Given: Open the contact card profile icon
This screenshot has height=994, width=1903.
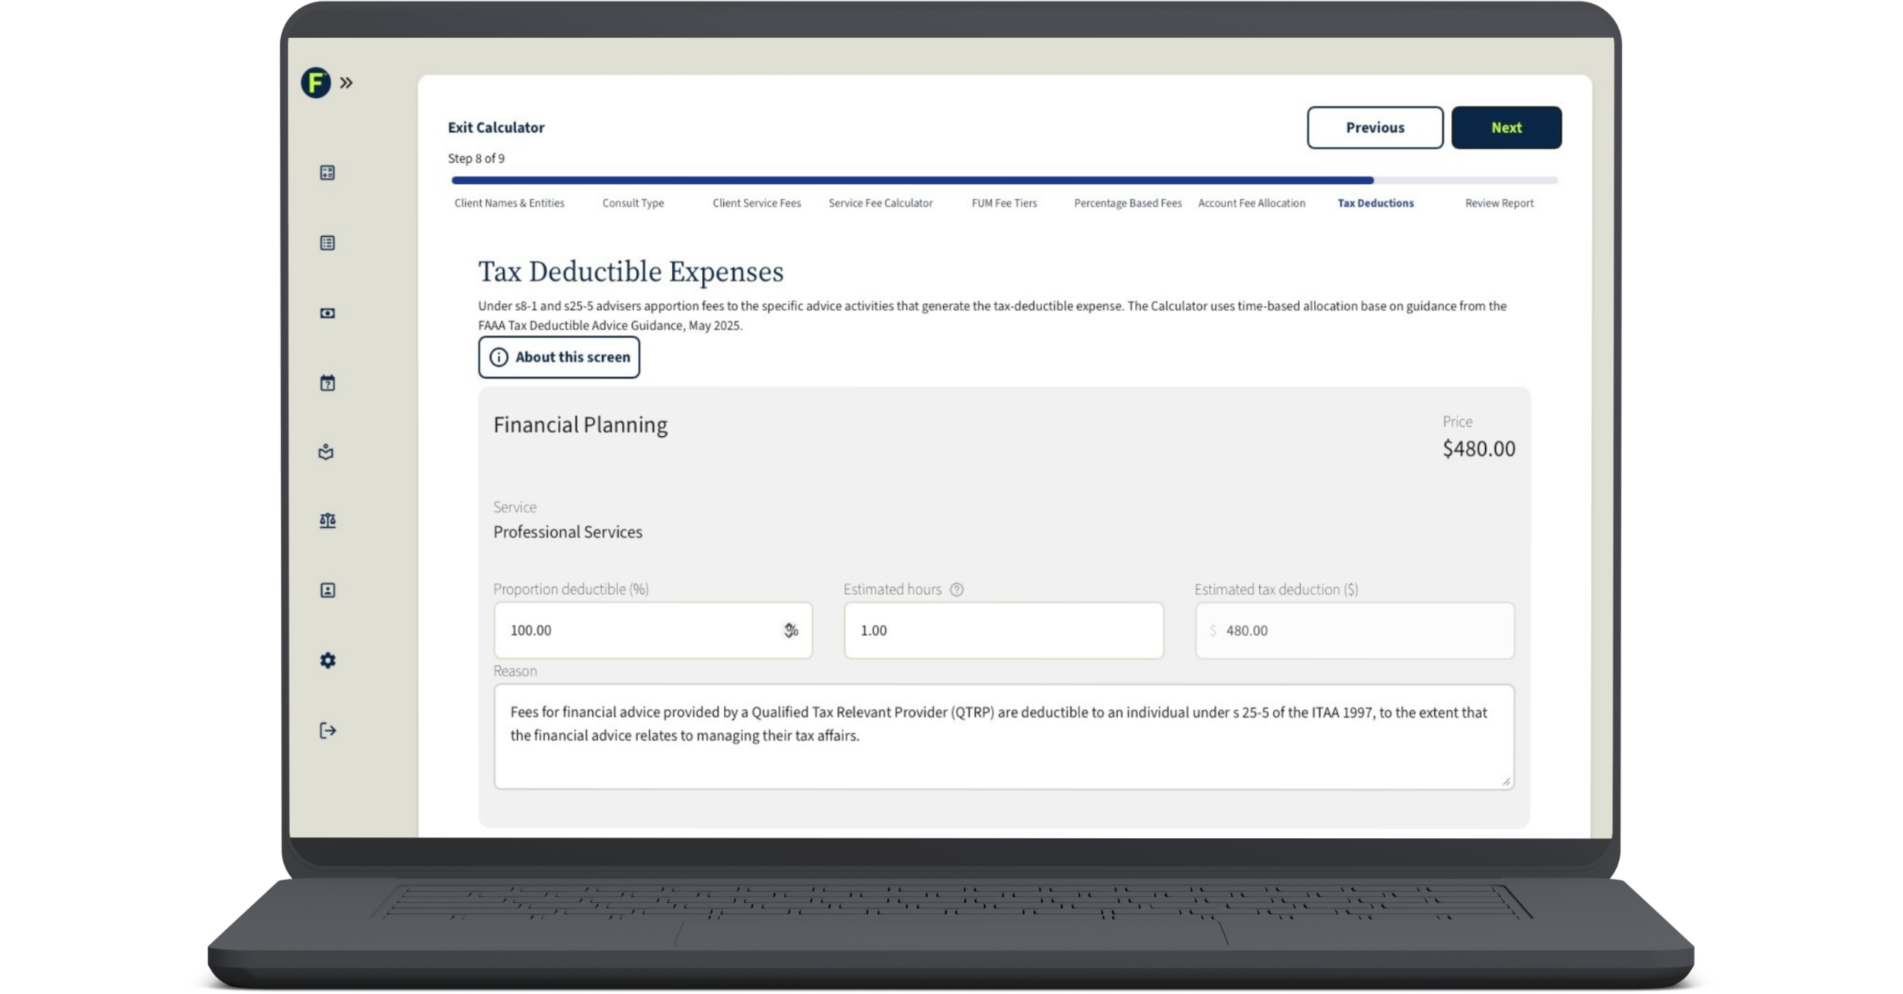Looking at the screenshot, I should pos(327,590).
